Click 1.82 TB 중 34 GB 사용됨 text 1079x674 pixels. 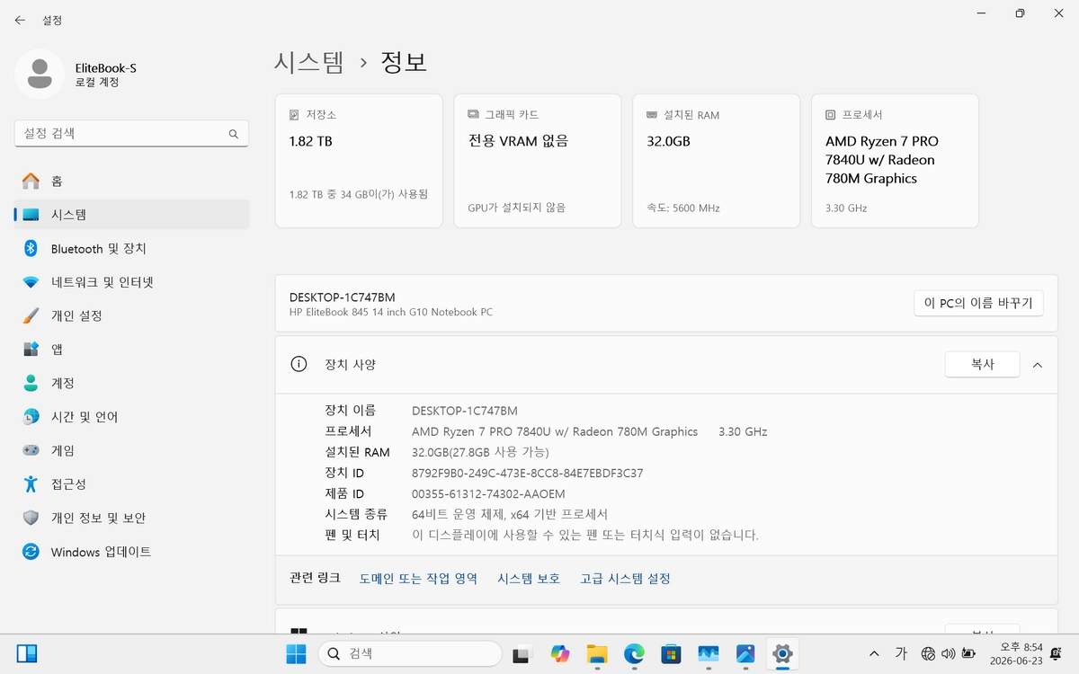coord(359,194)
